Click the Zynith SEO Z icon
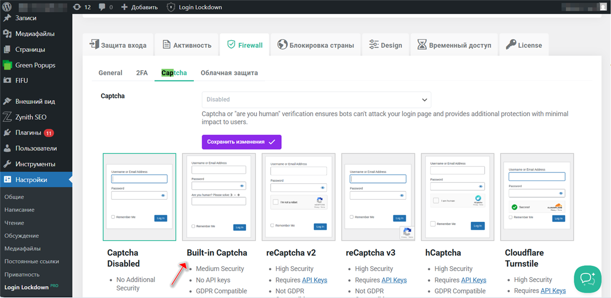The image size is (611, 298). pyautogui.click(x=7, y=117)
